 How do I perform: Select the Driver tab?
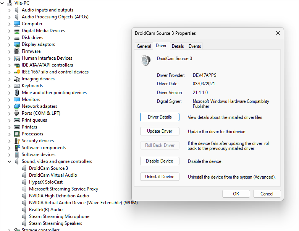pos(161,46)
